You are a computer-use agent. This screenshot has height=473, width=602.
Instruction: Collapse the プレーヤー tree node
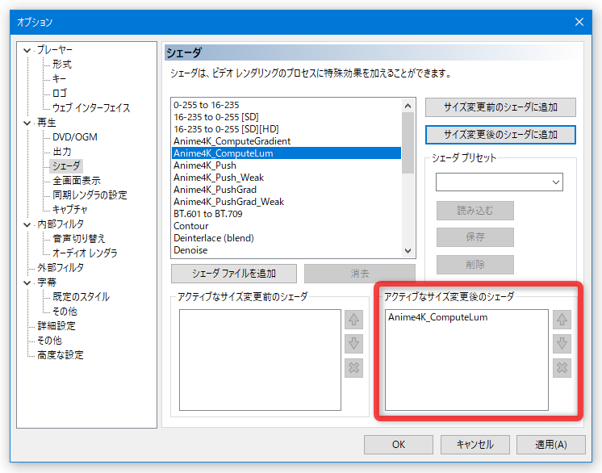pos(27,50)
